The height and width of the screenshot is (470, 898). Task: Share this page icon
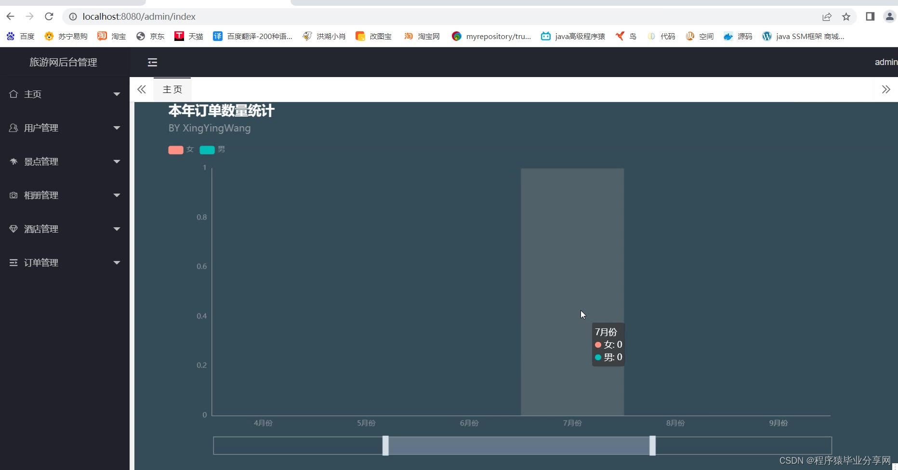827,17
